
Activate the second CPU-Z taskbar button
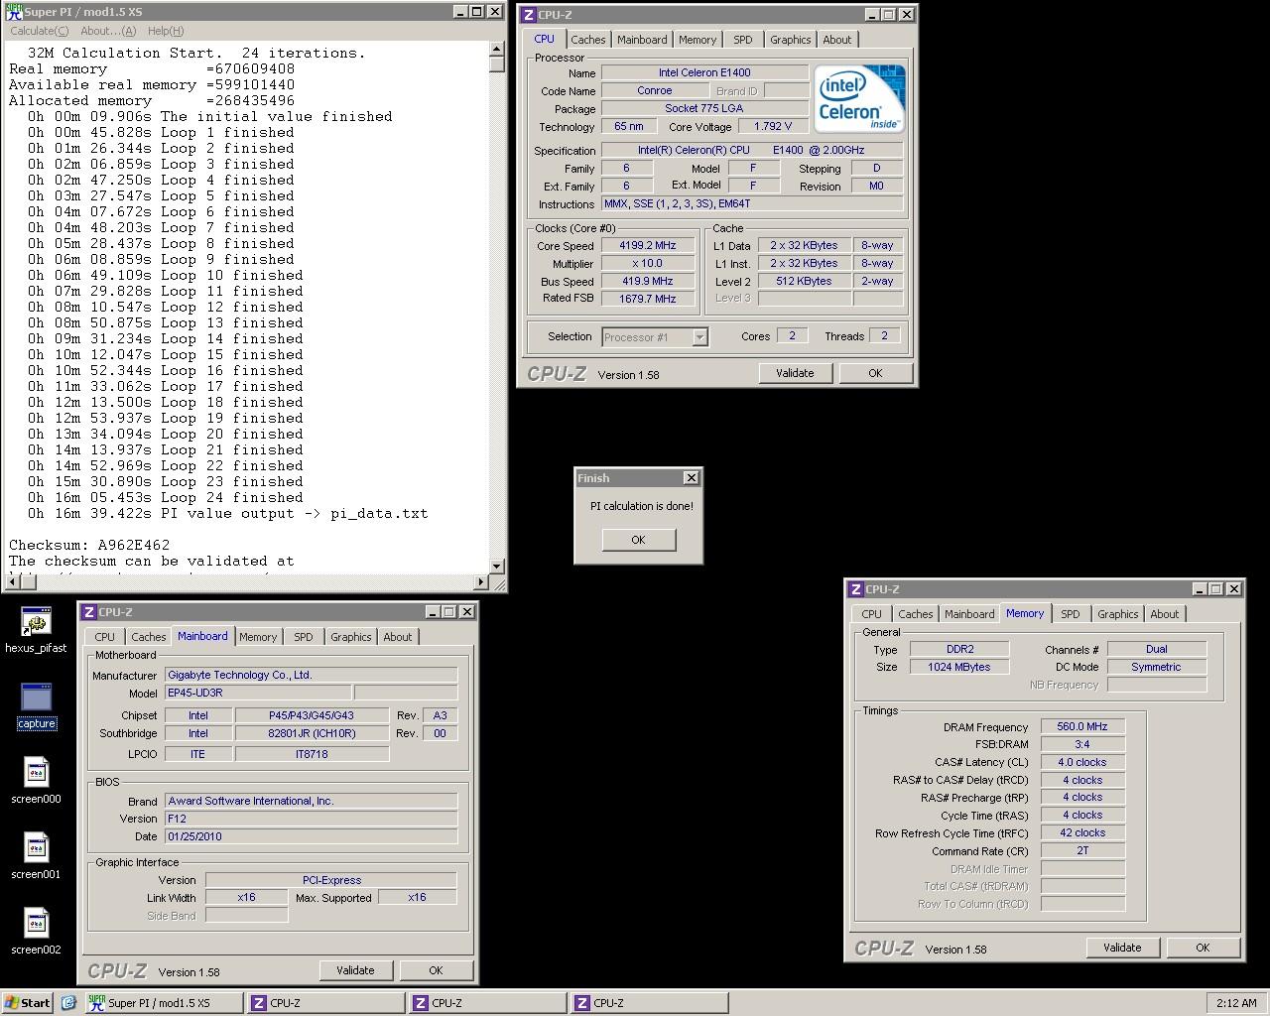point(486,1003)
